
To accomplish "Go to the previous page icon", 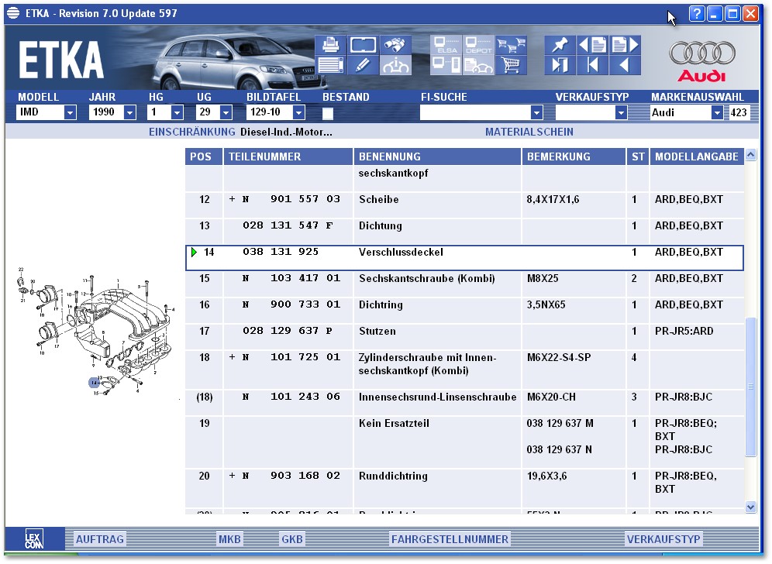I will pyautogui.click(x=592, y=45).
